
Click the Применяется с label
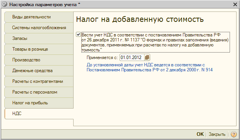tap(102, 58)
